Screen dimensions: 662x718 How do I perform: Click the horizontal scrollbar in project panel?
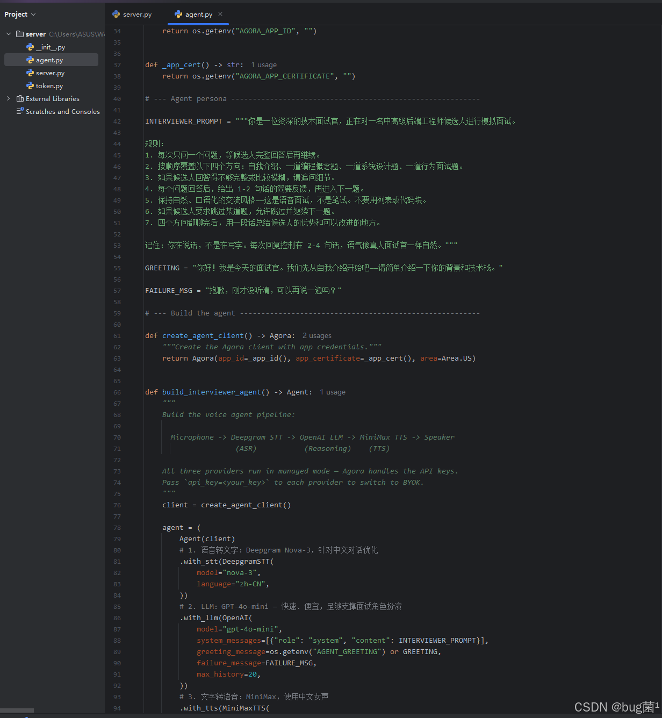point(17,710)
